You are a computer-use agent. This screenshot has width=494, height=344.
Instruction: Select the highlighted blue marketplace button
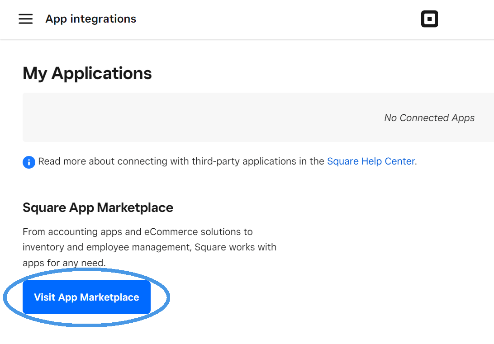pos(86,297)
